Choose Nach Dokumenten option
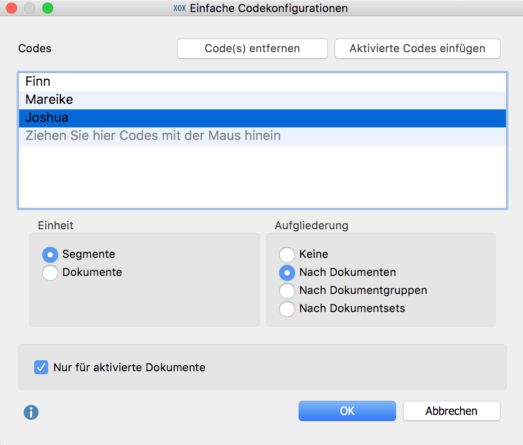This screenshot has height=445, width=523. click(287, 272)
